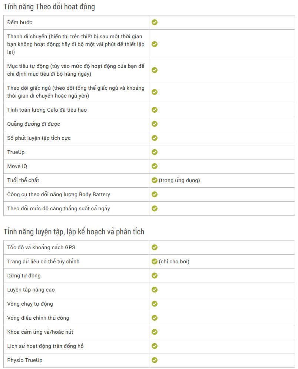Click the check icon next to Luyện tập nâng cao
The width and height of the screenshot is (298, 369).
[x=155, y=290]
